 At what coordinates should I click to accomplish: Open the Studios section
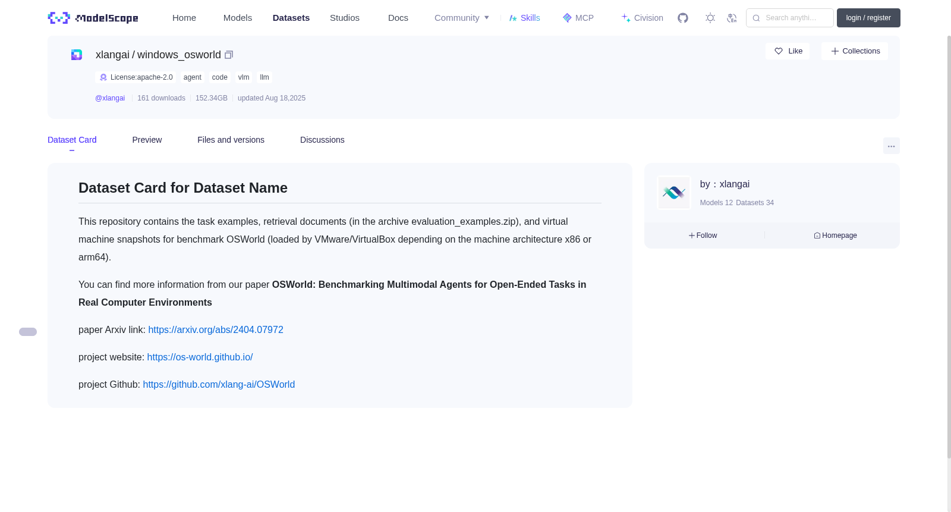pyautogui.click(x=345, y=18)
